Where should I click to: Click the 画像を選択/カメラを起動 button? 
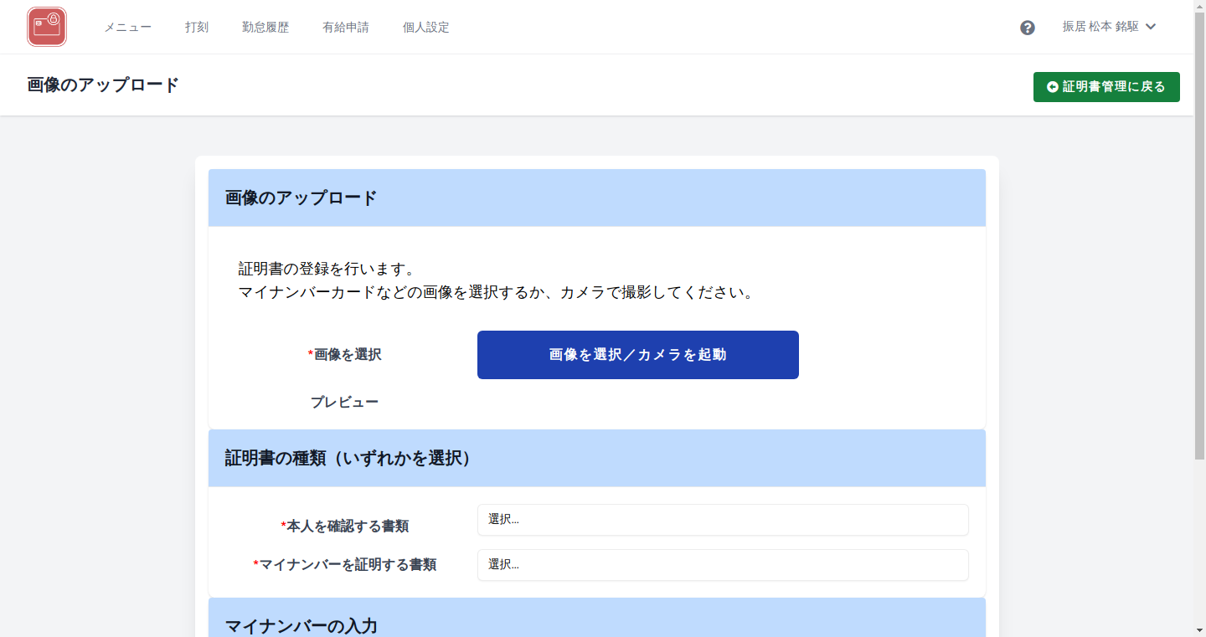tap(638, 355)
